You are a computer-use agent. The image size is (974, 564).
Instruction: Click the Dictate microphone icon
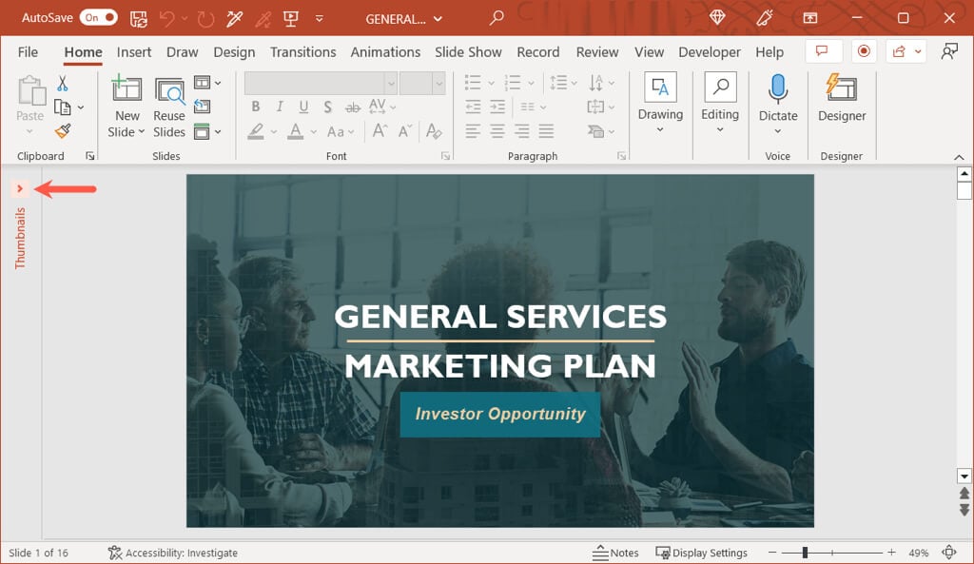point(778,89)
